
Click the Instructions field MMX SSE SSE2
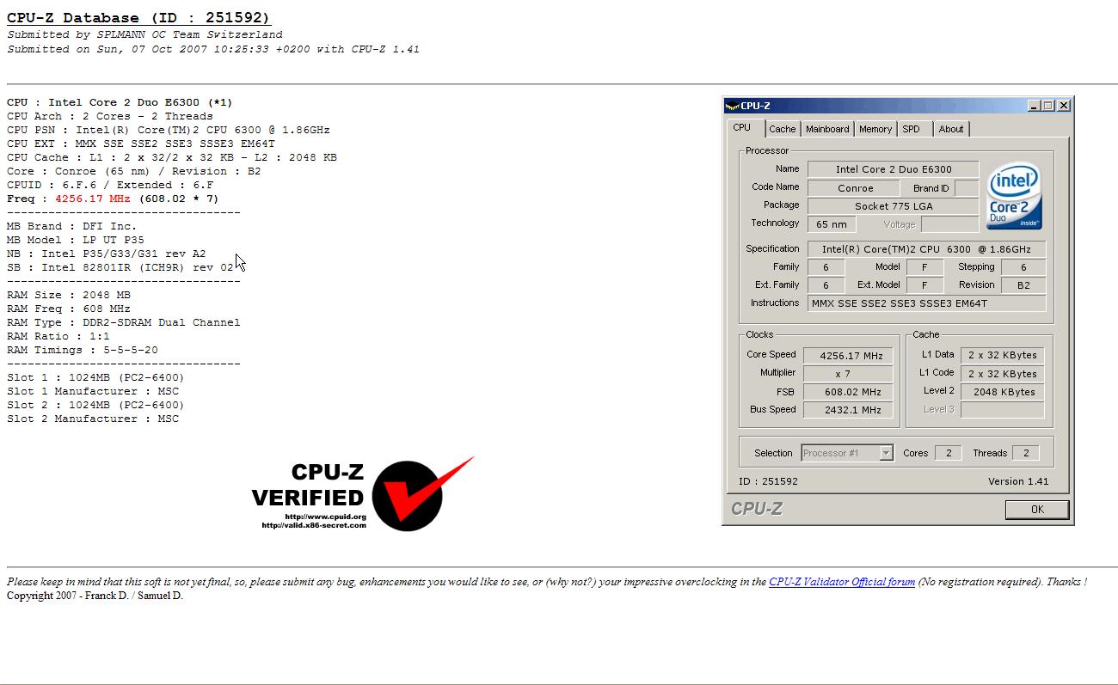[x=927, y=303]
